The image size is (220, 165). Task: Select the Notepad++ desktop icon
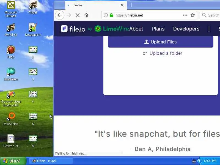[x=33, y=30]
